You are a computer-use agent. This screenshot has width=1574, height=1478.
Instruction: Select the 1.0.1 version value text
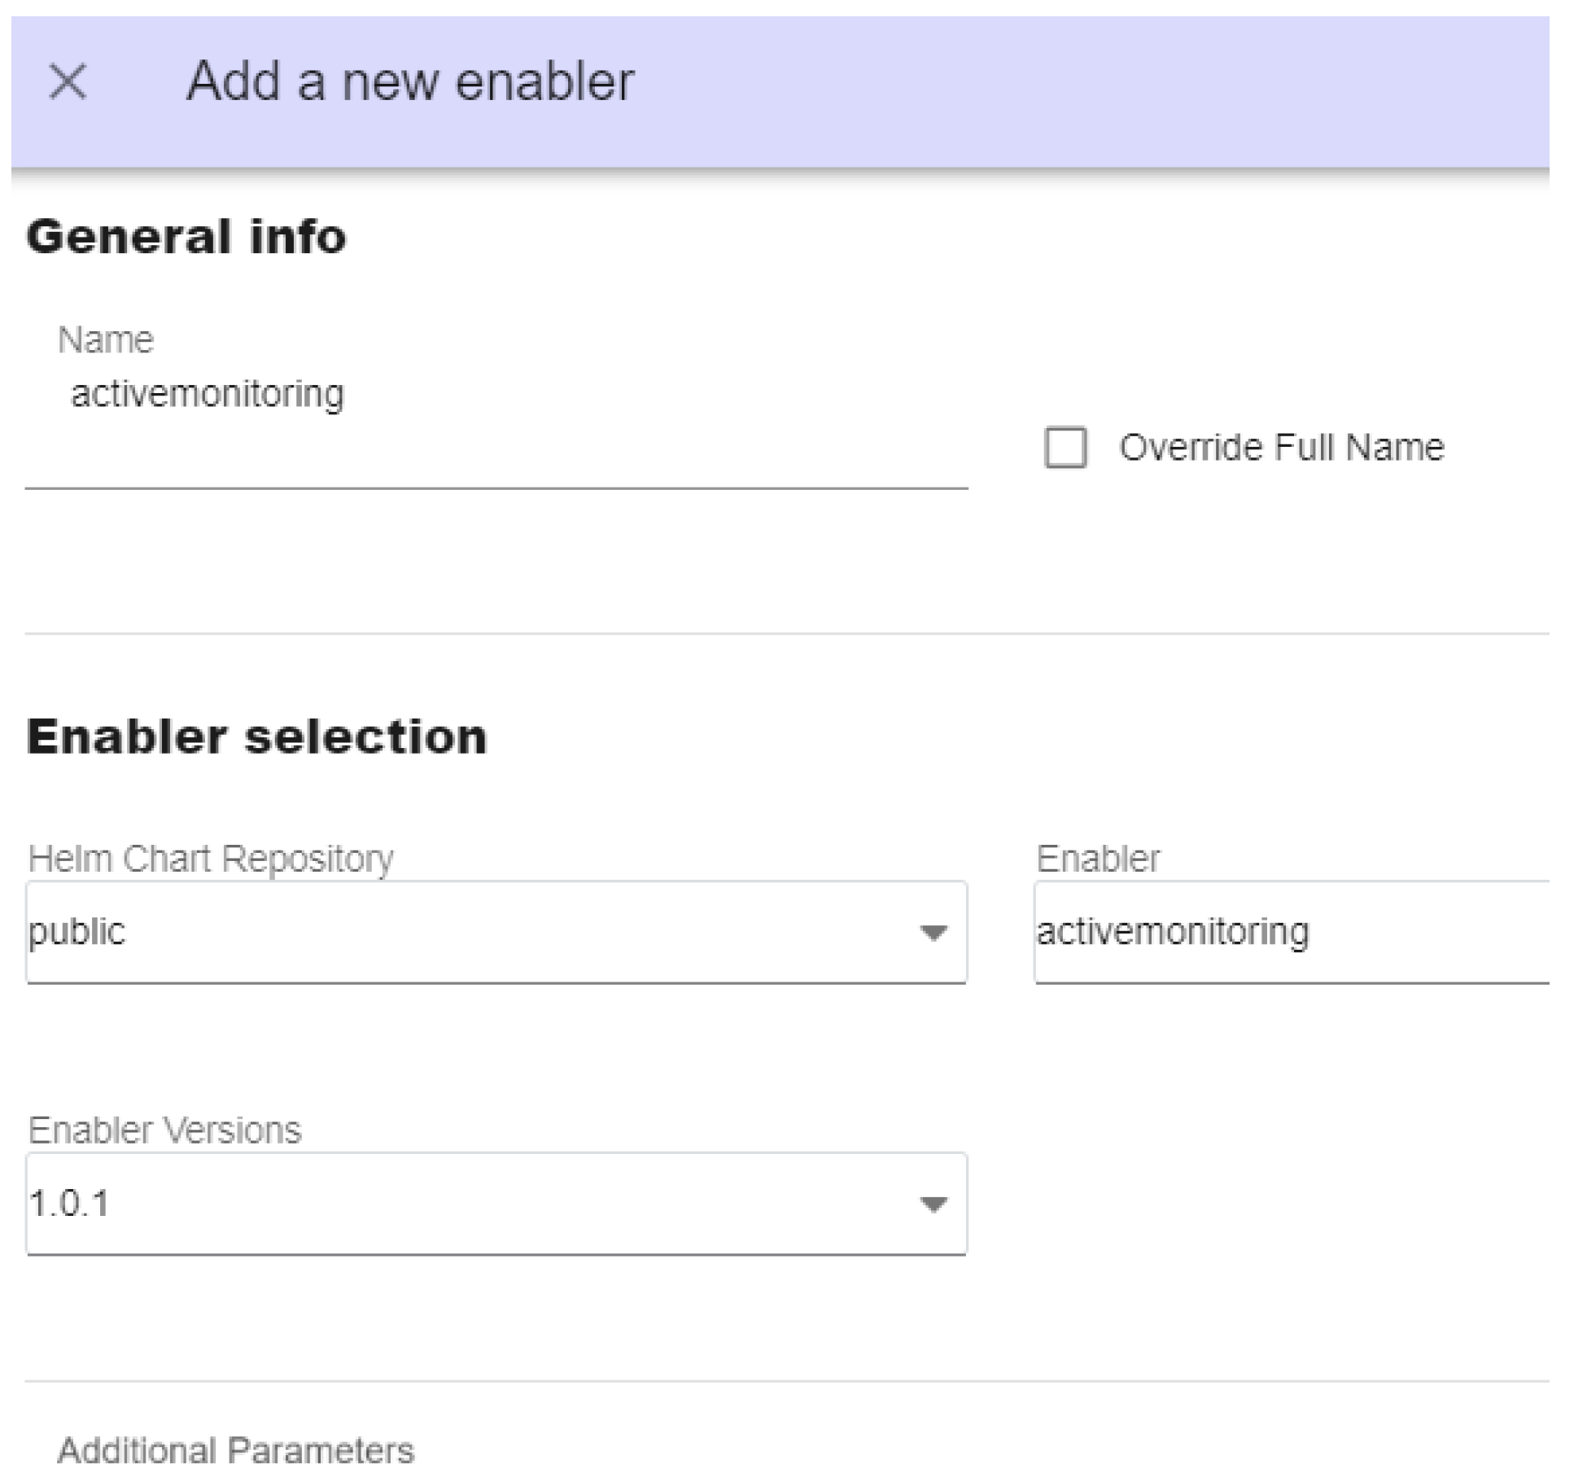69,1204
